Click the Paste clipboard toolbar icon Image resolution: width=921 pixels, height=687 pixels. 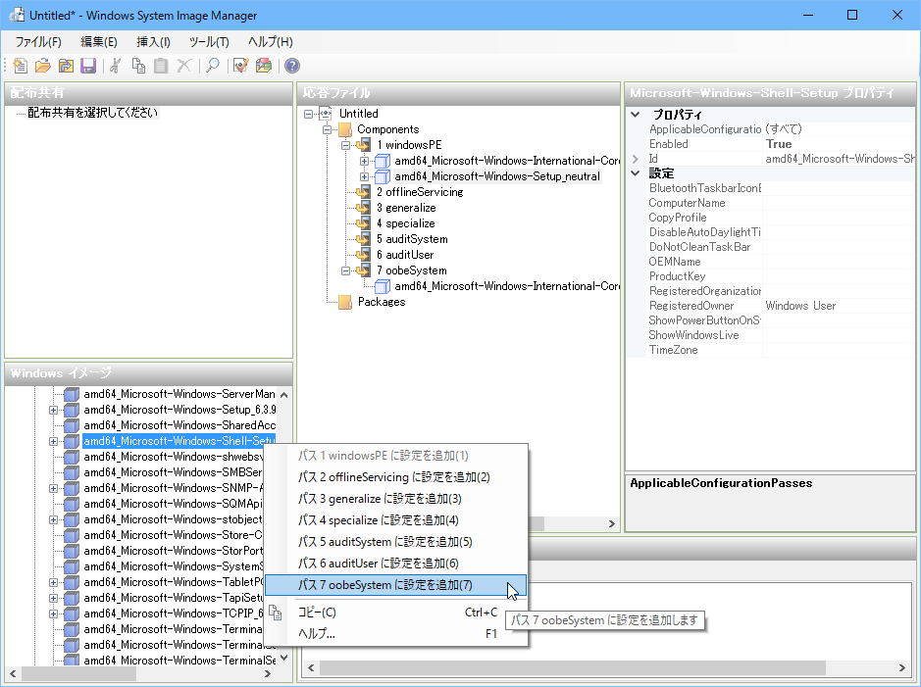(161, 66)
